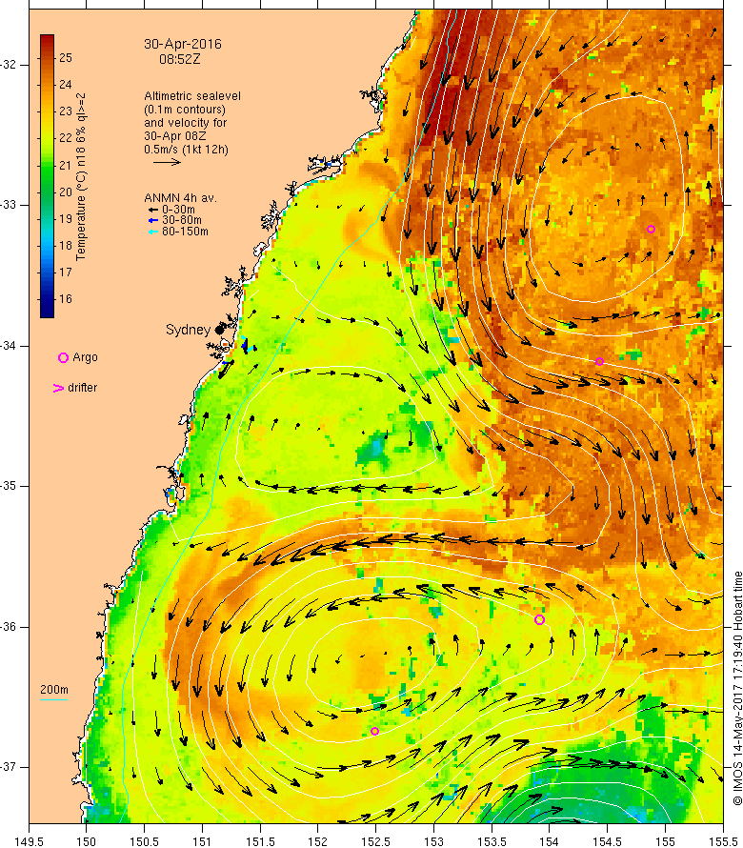
Task: Click the 08:52Z time label
Action: [x=179, y=59]
